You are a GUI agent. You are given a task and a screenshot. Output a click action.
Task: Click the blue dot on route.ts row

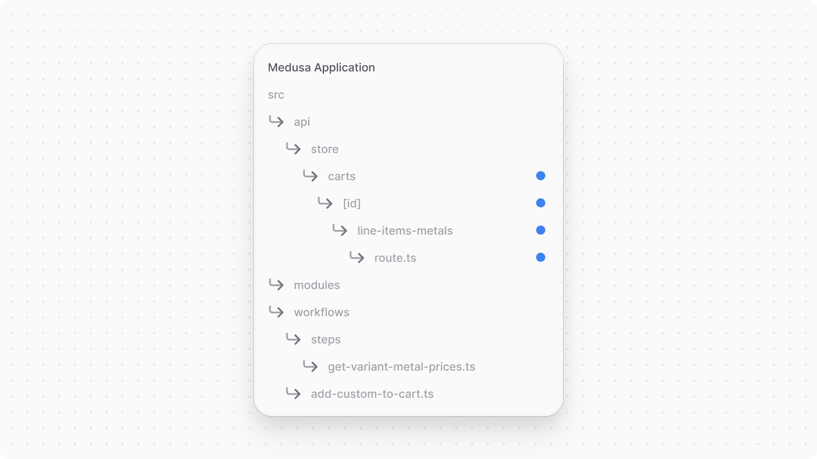(541, 257)
